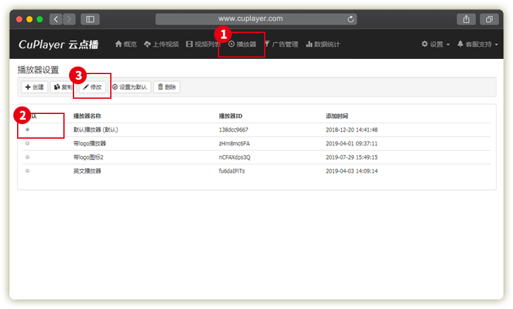Select the 默认播放器 radio button

(27, 130)
